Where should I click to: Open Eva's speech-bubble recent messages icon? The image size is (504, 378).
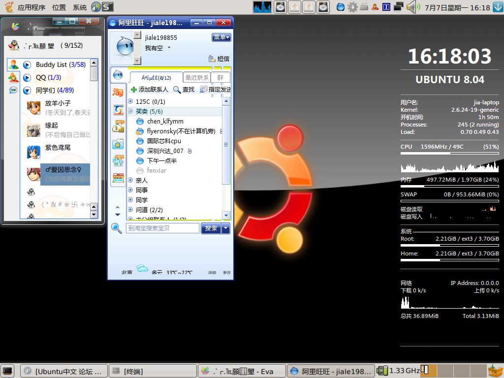pyautogui.click(x=13, y=91)
